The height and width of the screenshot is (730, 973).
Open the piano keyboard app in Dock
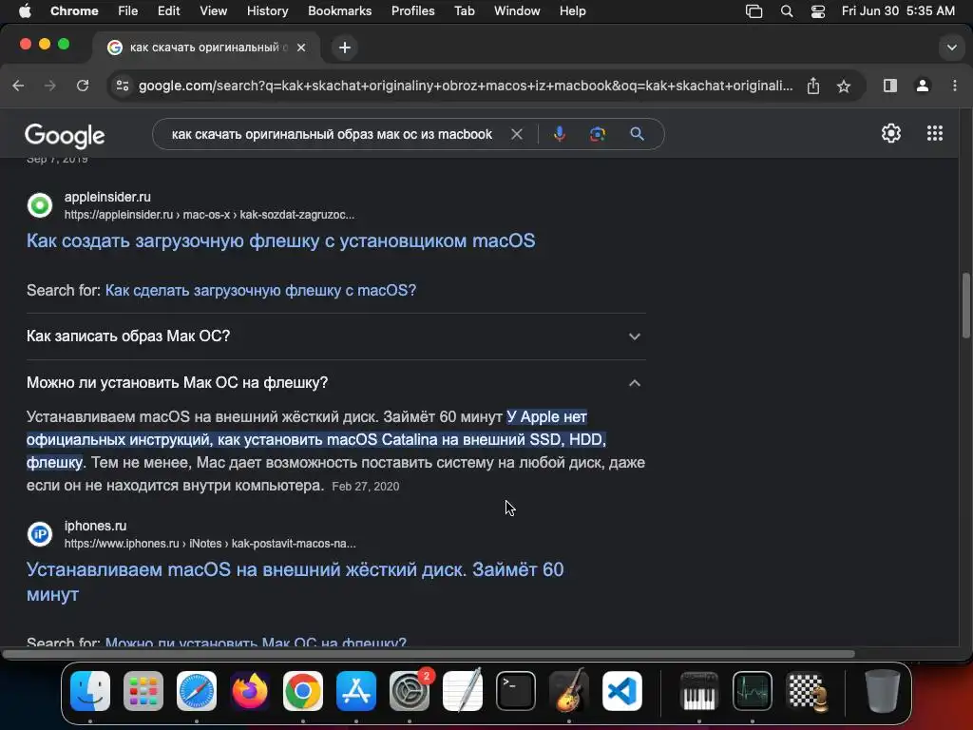699,691
